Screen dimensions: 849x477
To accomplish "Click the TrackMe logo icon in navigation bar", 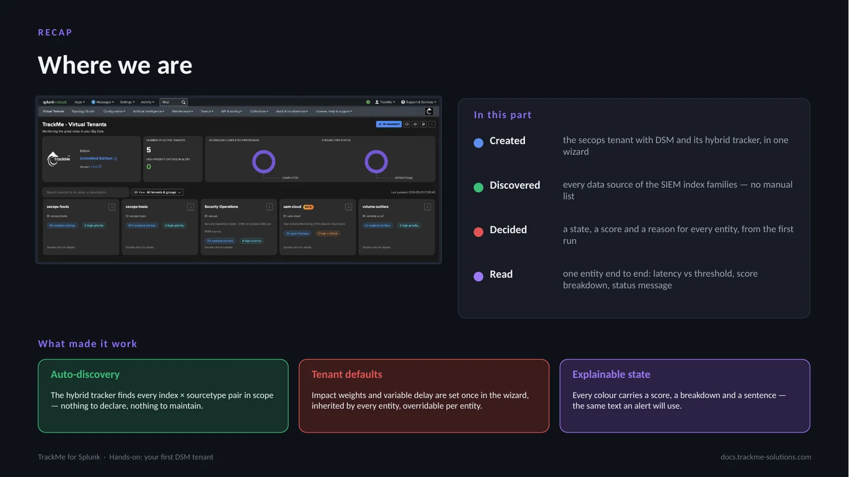I will 429,111.
